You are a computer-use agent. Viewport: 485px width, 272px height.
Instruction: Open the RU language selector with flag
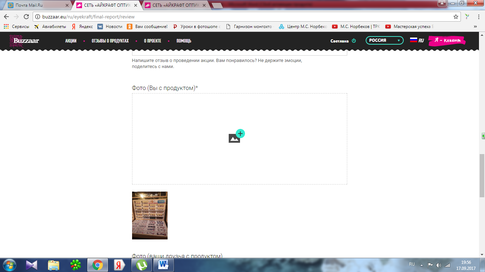pos(417,40)
